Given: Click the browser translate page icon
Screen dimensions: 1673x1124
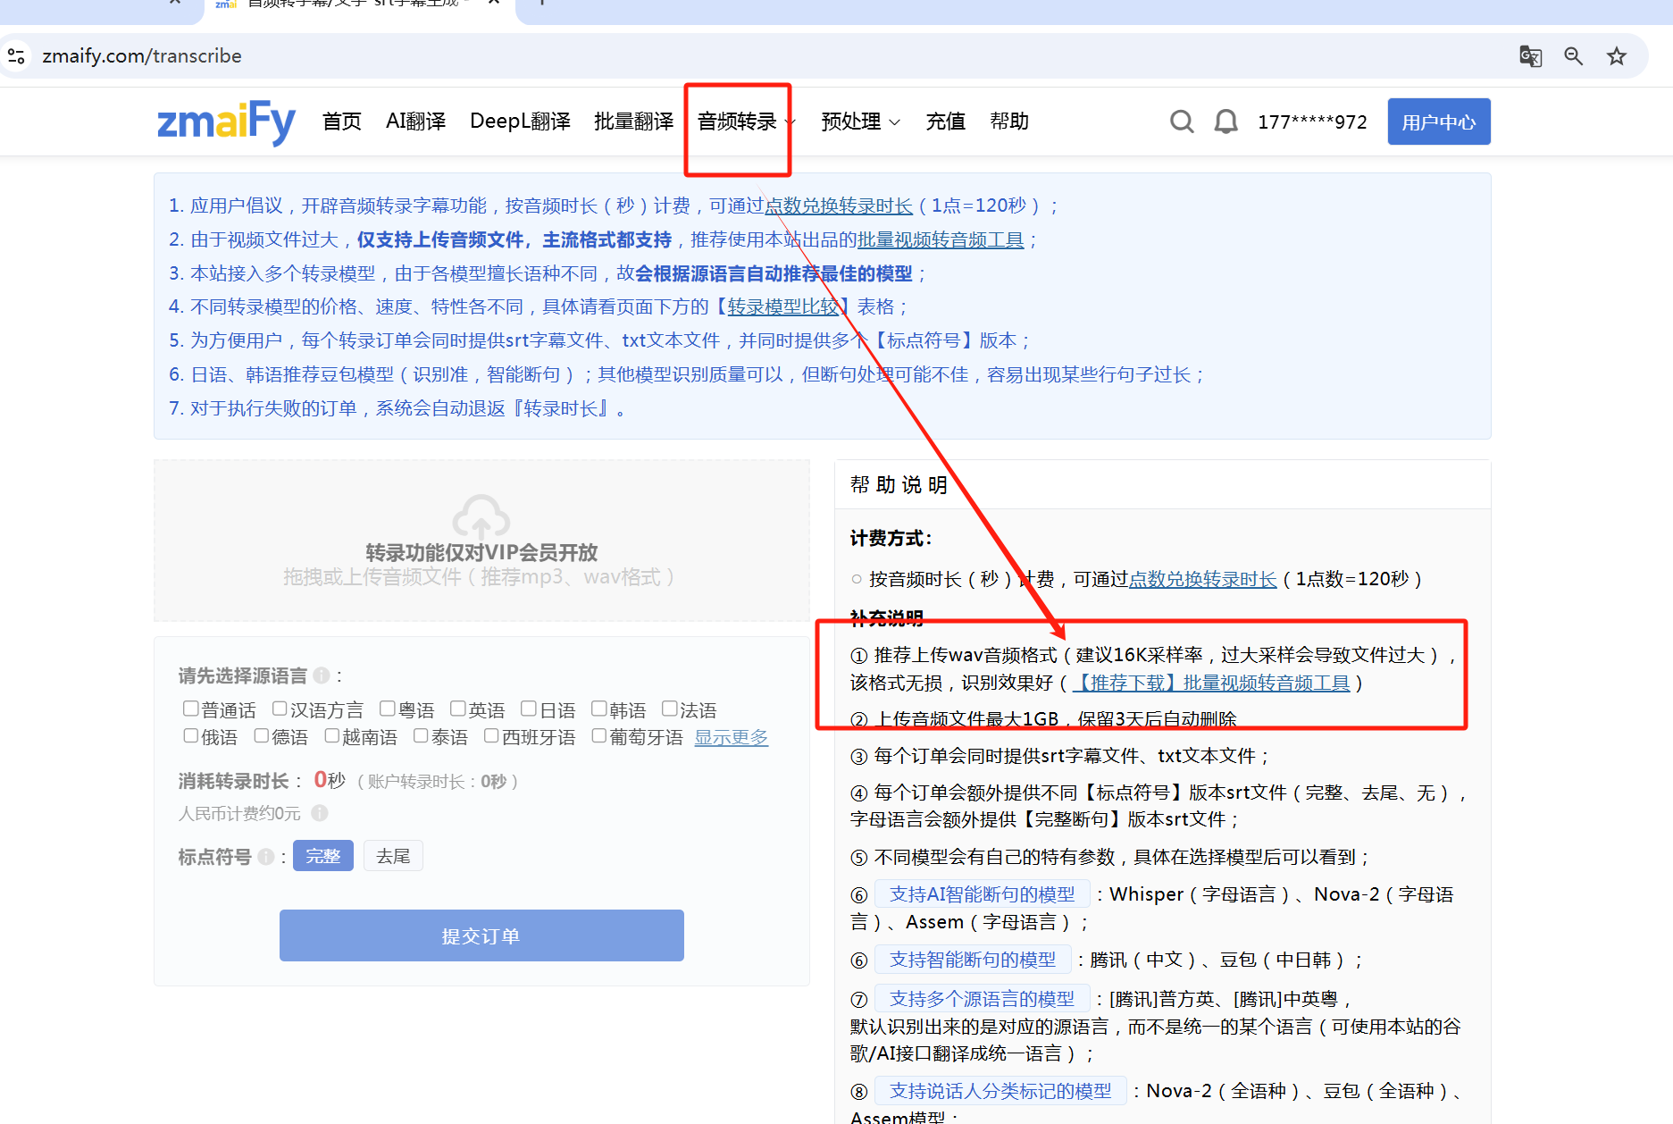Looking at the screenshot, I should (x=1531, y=56).
